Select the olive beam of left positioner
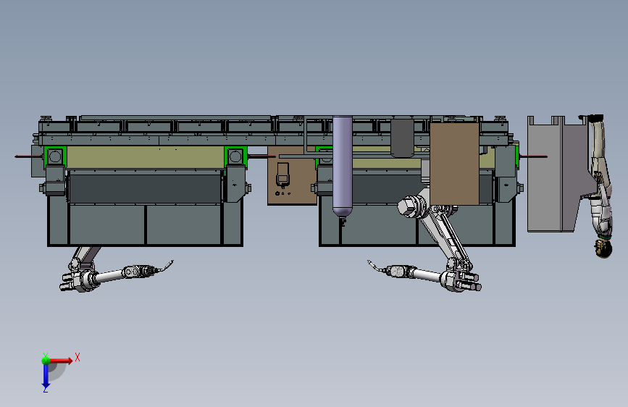This screenshot has width=628, height=407. 145,157
